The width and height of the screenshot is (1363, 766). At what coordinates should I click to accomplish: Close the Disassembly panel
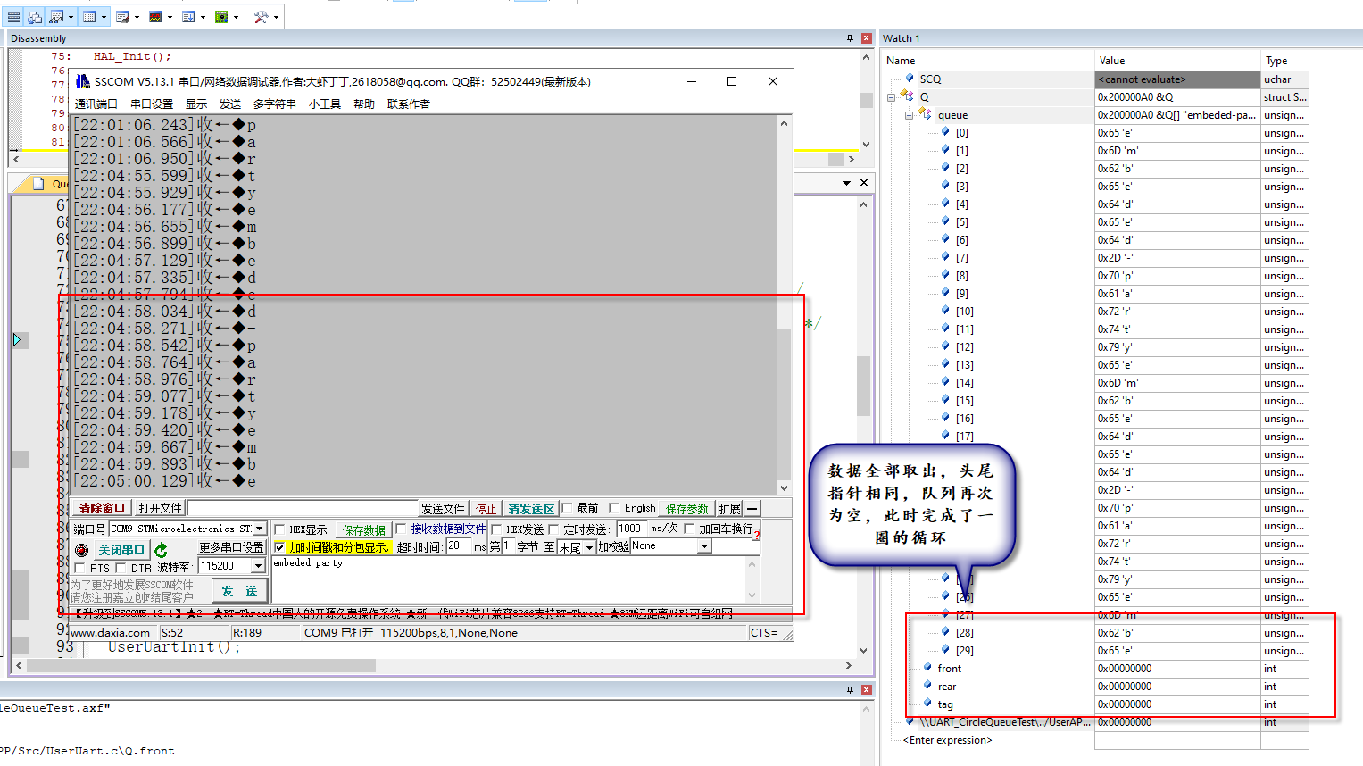click(866, 38)
